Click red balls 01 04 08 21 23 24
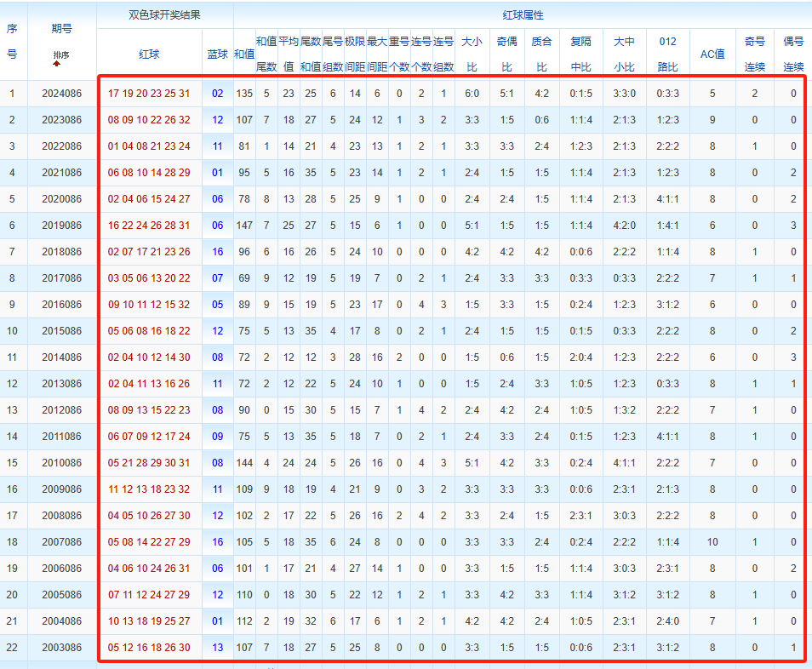 [149, 146]
